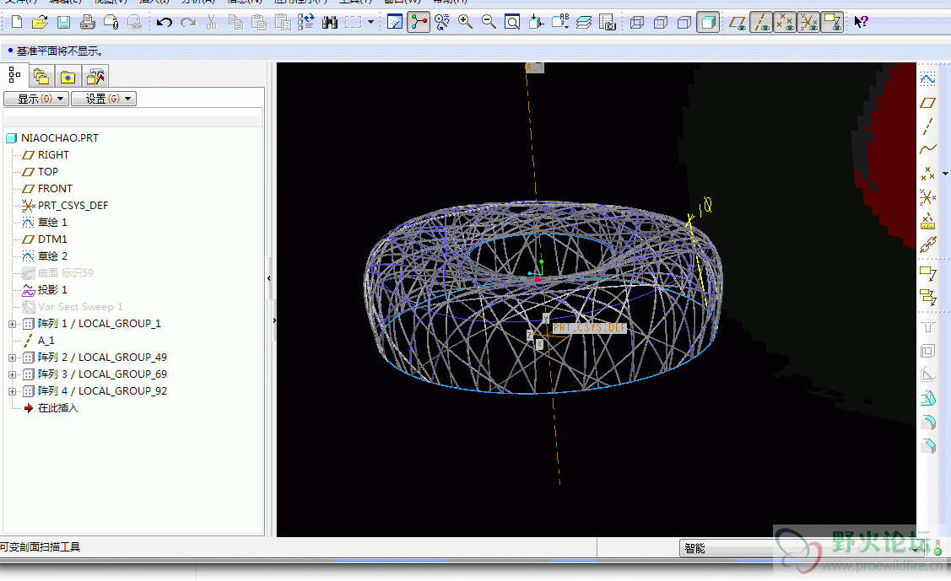Expand 阵列 2 / LOCAL_GROUP_49

point(12,358)
